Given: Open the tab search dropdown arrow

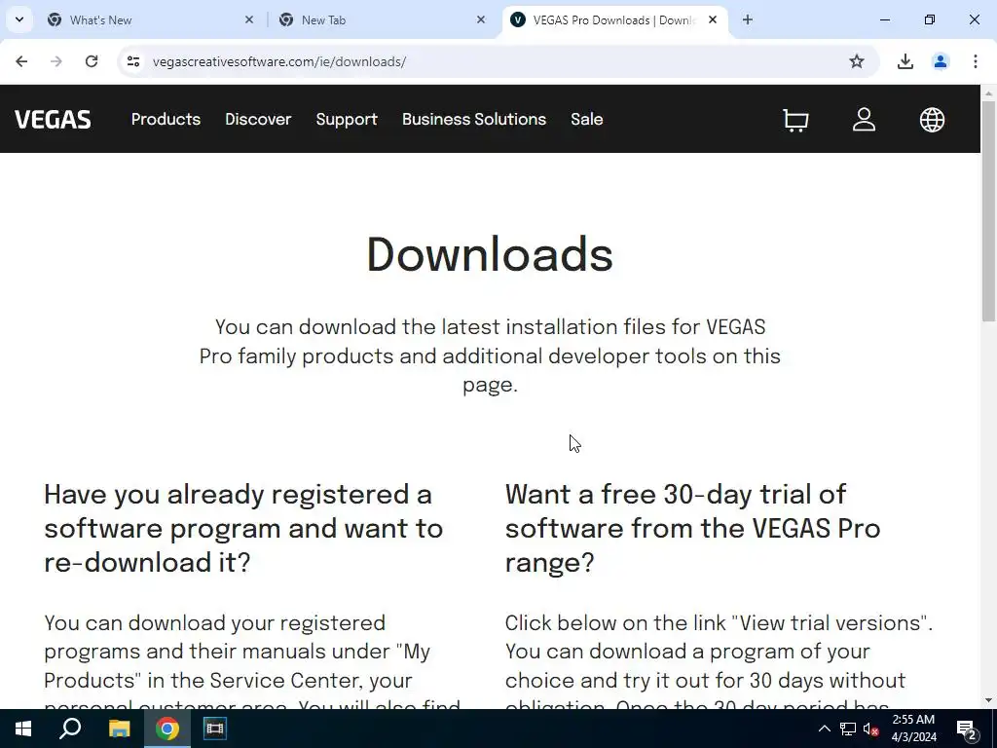Looking at the screenshot, I should coord(19,19).
